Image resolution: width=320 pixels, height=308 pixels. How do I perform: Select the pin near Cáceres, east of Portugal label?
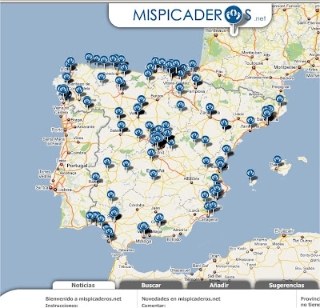pyautogui.click(x=107, y=162)
